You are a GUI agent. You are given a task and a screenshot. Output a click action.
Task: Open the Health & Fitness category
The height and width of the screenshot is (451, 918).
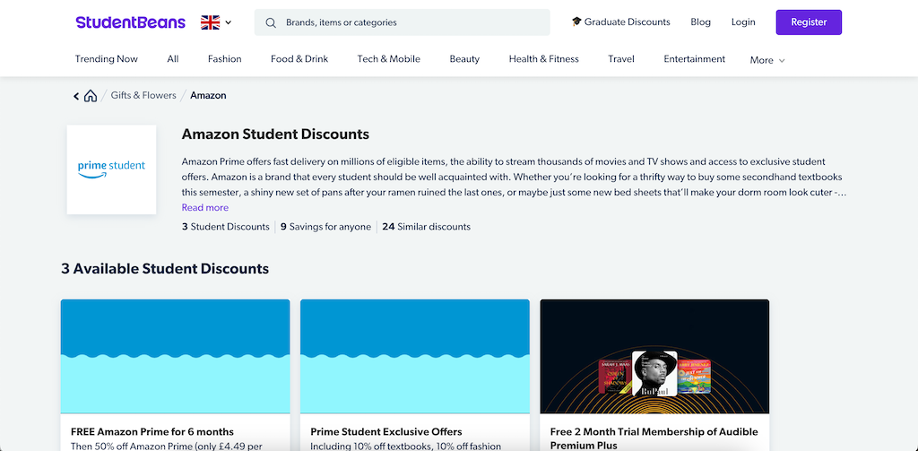pyautogui.click(x=544, y=58)
